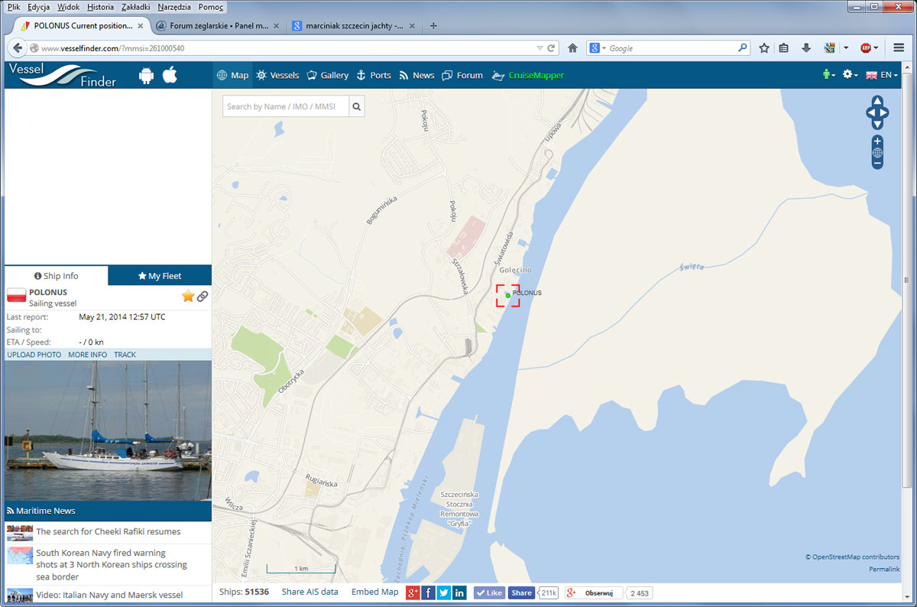The width and height of the screenshot is (917, 607).
Task: Click the VesselFinder logo
Action: tap(63, 75)
